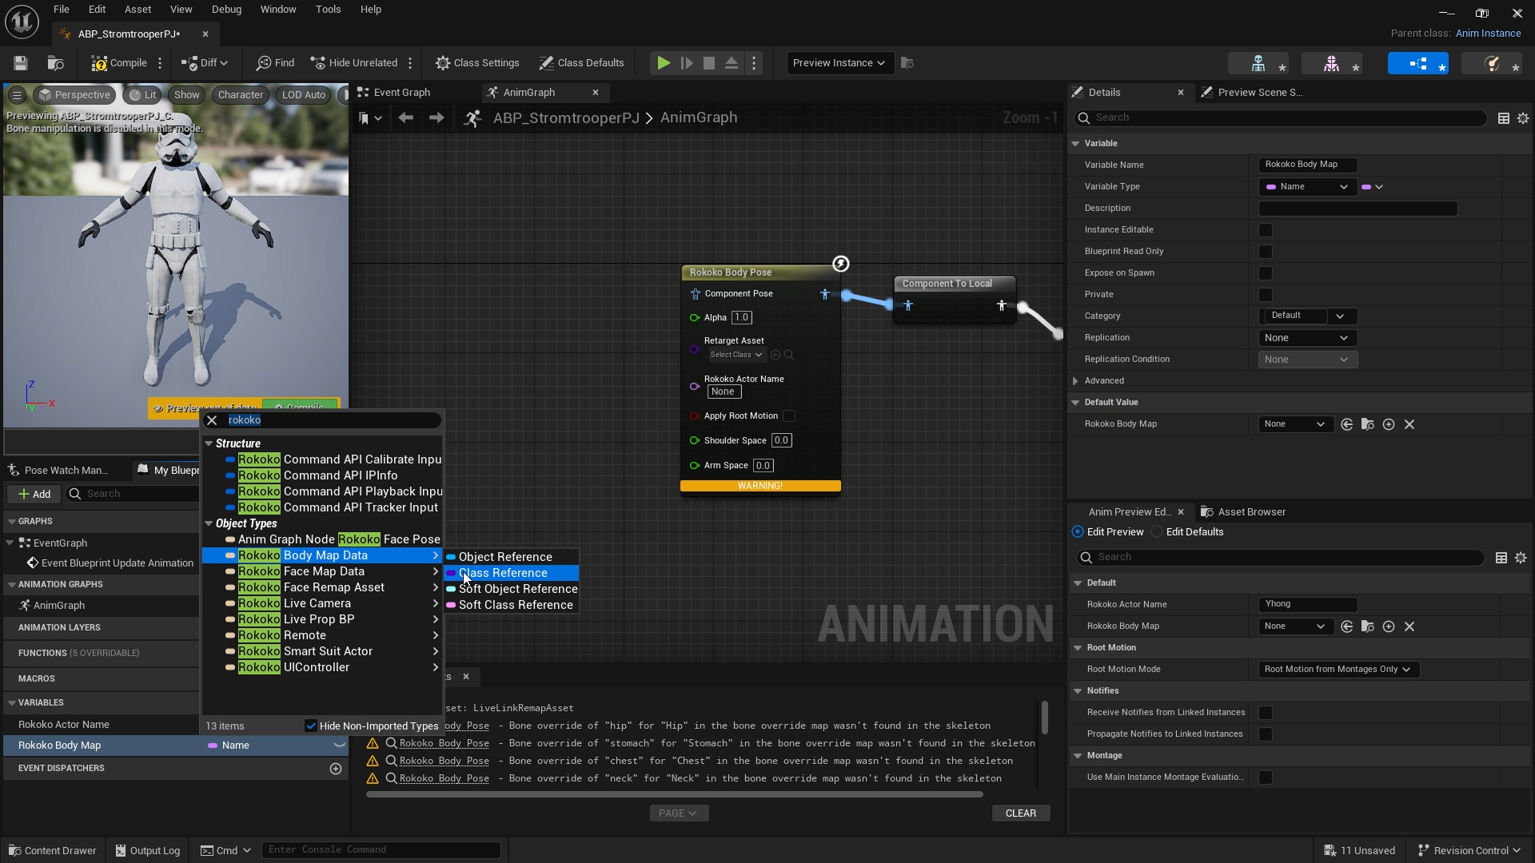Enable the Blueprint Read Only checkbox

tap(1266, 252)
